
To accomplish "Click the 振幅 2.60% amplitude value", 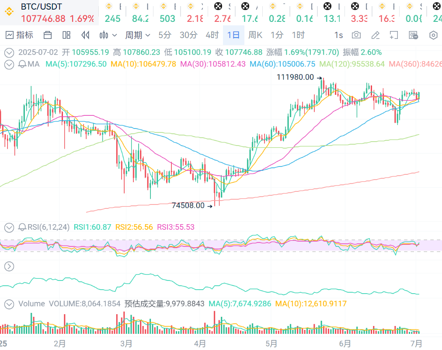I will (362, 52).
